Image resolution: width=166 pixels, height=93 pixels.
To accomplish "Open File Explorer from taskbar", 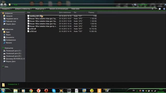I will click(16, 91).
